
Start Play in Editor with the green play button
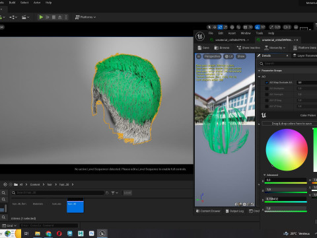(x=41, y=17)
